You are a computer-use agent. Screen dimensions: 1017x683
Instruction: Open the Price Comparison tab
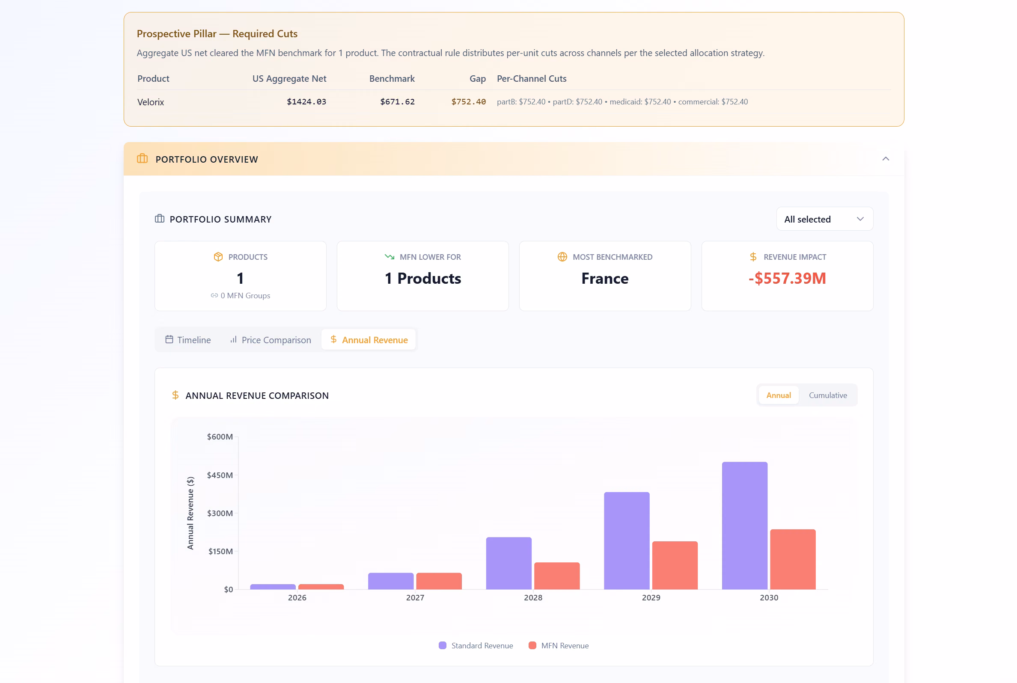click(271, 340)
